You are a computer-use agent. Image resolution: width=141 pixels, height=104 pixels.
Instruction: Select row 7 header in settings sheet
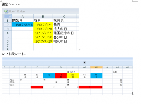coord(8,45)
